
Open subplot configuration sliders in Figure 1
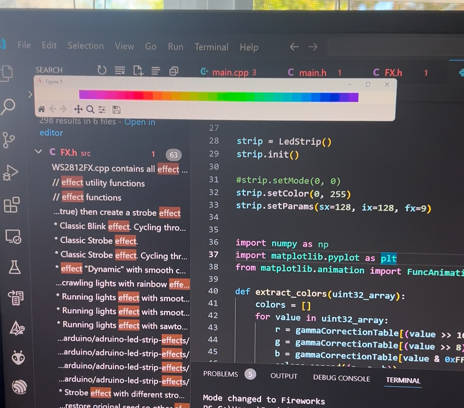[102, 109]
